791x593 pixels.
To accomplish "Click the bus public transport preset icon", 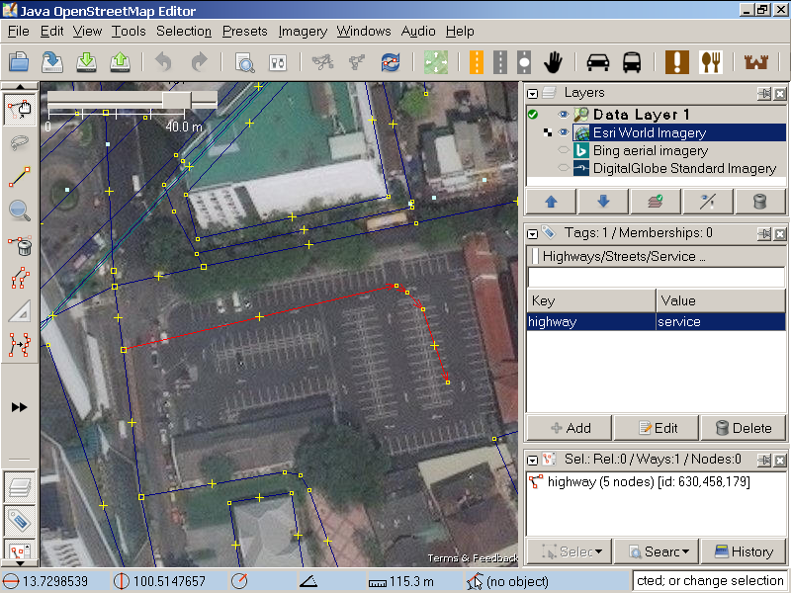I will pyautogui.click(x=632, y=62).
